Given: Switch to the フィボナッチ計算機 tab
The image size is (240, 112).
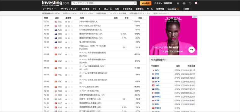Looking at the screenshot, I should pos(117,13).
